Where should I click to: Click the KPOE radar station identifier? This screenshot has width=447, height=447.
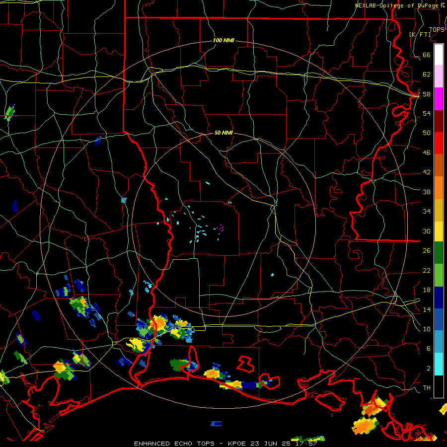(x=238, y=444)
